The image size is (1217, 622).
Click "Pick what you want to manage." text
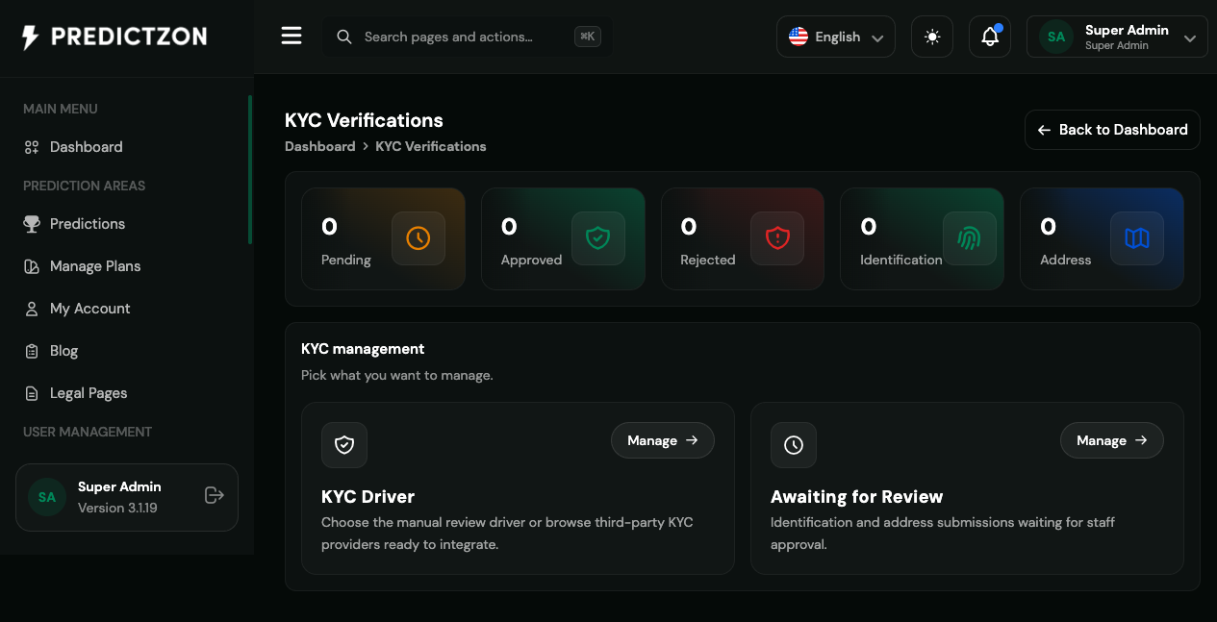click(x=397, y=375)
